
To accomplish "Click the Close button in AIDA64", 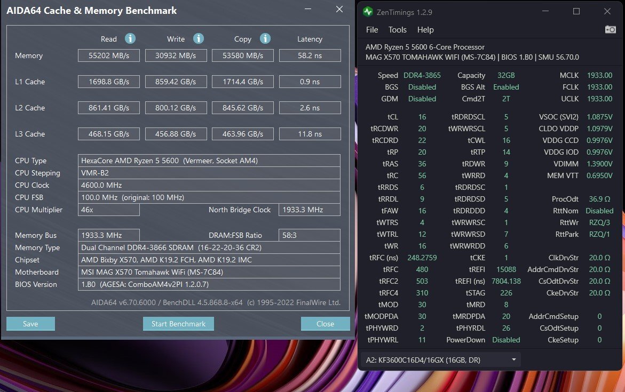I will 325,324.
